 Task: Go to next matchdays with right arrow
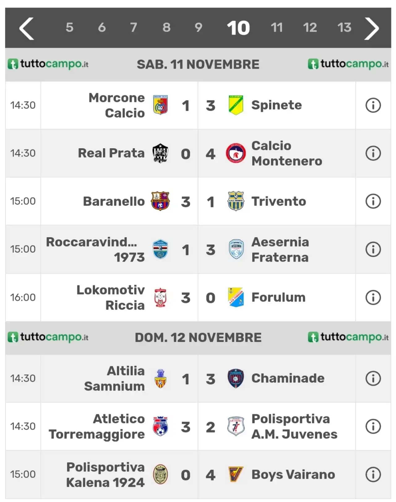(372, 28)
